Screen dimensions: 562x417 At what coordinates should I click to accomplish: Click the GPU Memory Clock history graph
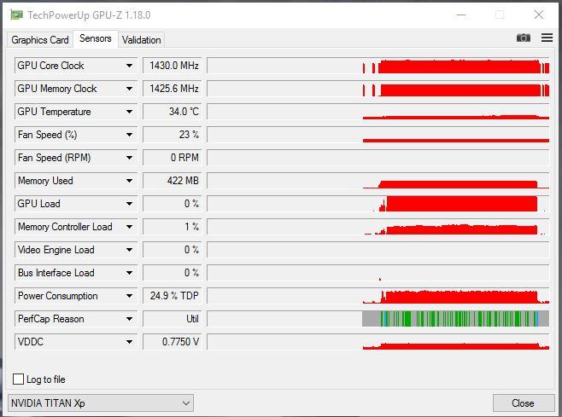point(378,89)
